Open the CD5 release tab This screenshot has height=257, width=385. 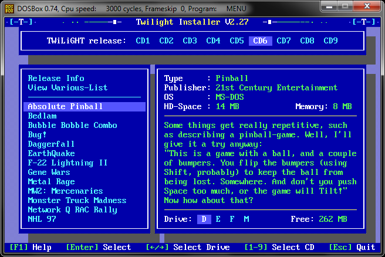[x=237, y=40]
